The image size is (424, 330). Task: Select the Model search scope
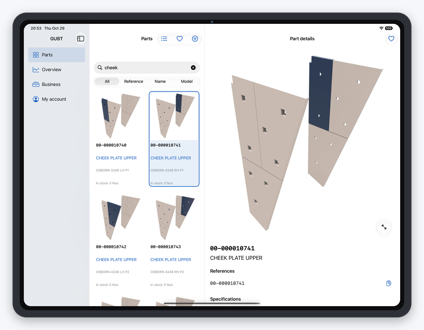click(187, 81)
